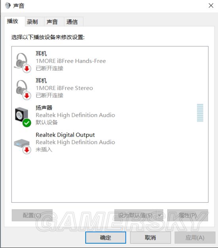Viewport: 218px width, 248px height.
Task: Click the green default-device checkmark badge
Action: 27,123
